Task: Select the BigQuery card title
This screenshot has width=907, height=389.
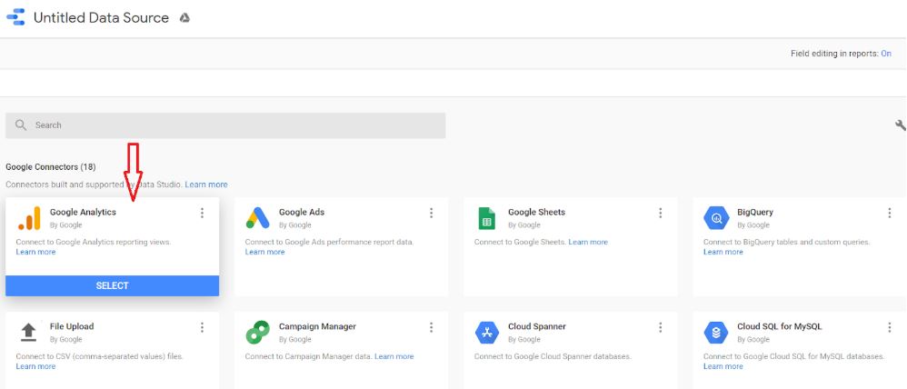Action: [x=755, y=213]
